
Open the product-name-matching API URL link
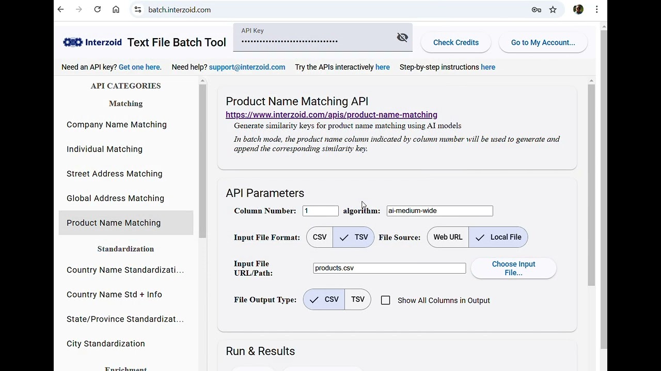[x=332, y=115]
